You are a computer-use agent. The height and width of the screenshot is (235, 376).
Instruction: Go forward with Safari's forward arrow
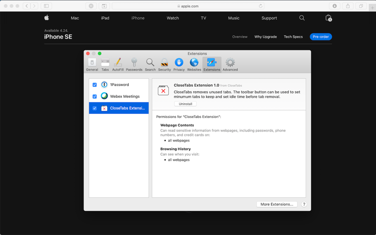coord(34,6)
